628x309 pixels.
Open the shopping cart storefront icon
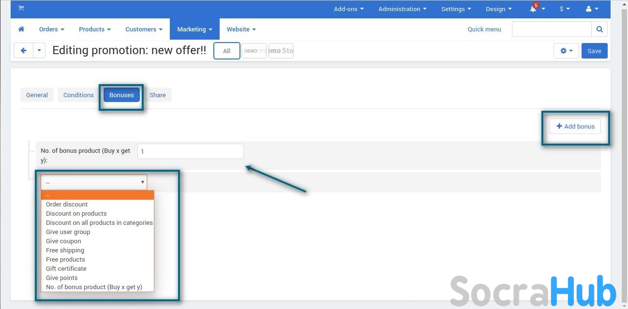pyautogui.click(x=21, y=8)
